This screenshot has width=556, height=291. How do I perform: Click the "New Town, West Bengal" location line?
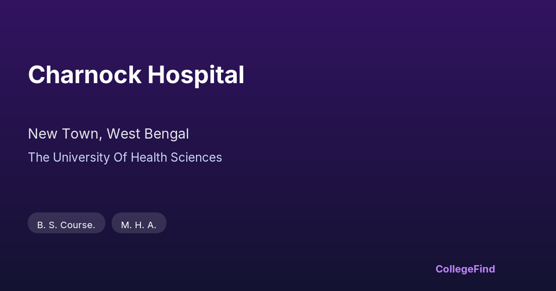click(x=108, y=134)
